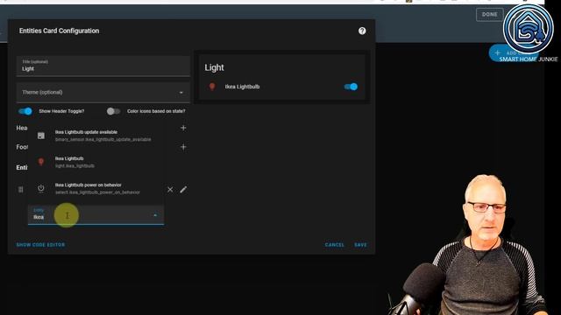The height and width of the screenshot is (315, 561).
Task: Grab the drag handle on the entity row
Action: tap(21, 190)
